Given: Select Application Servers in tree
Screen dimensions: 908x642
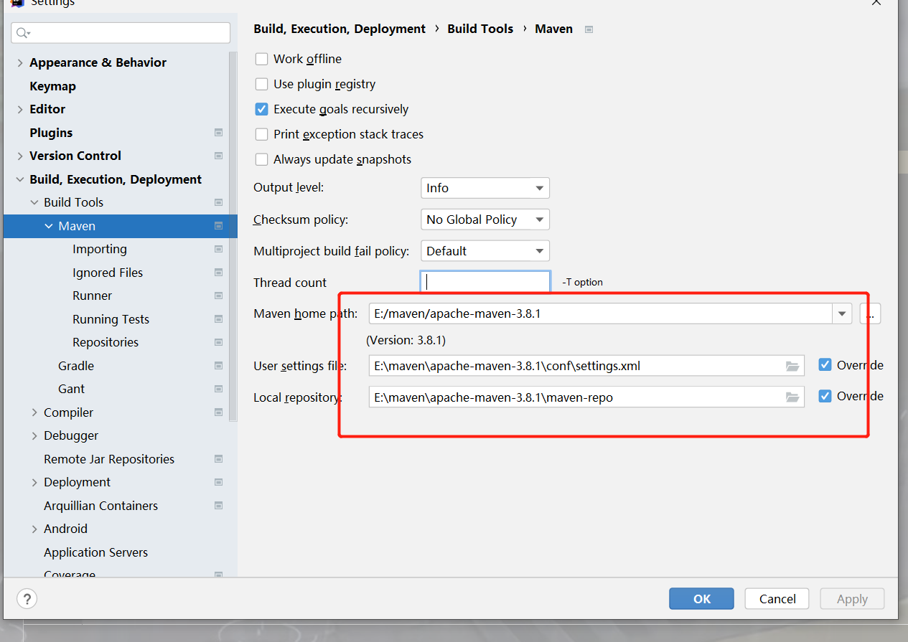Looking at the screenshot, I should (95, 552).
